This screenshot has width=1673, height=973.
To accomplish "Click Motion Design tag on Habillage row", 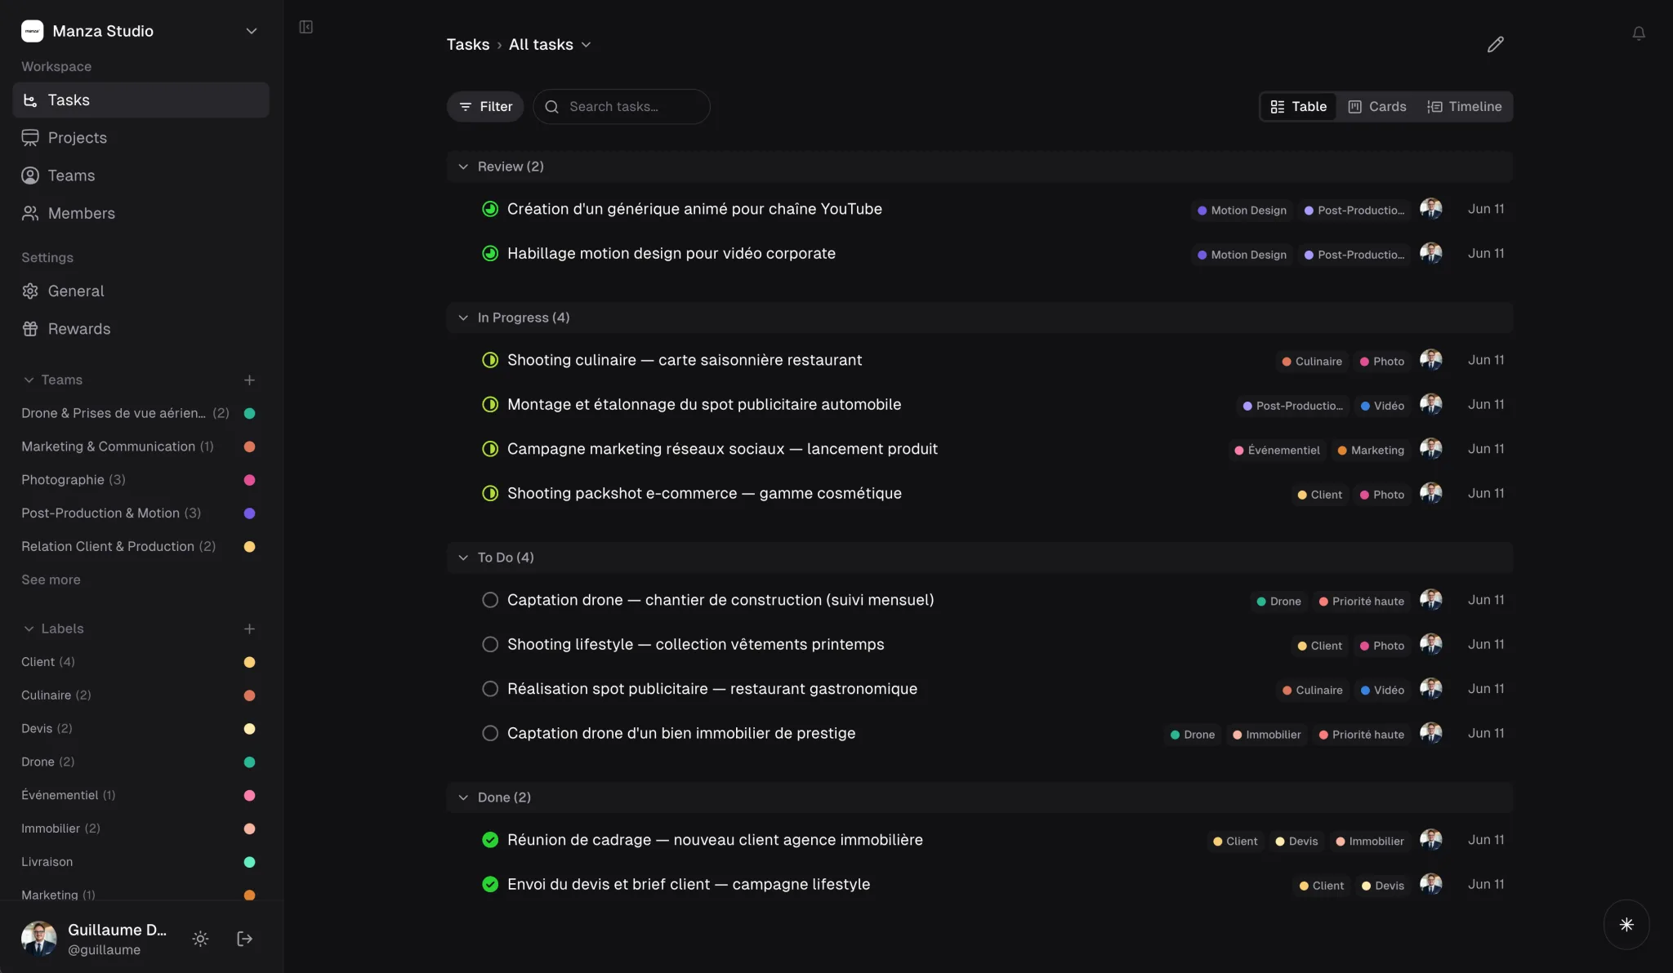I will [x=1242, y=255].
